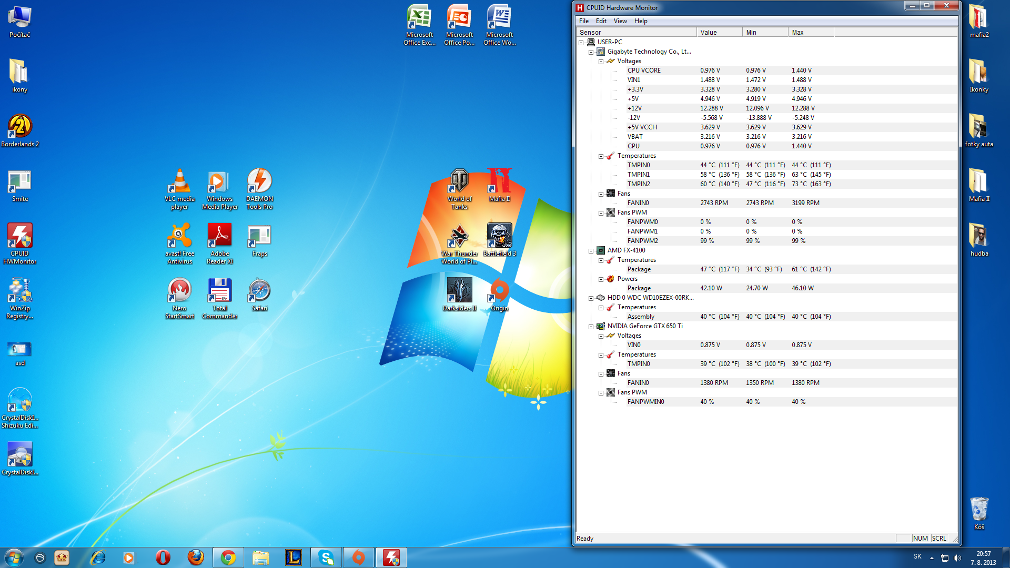Select the Darksiders II desktop icon

click(x=460, y=295)
